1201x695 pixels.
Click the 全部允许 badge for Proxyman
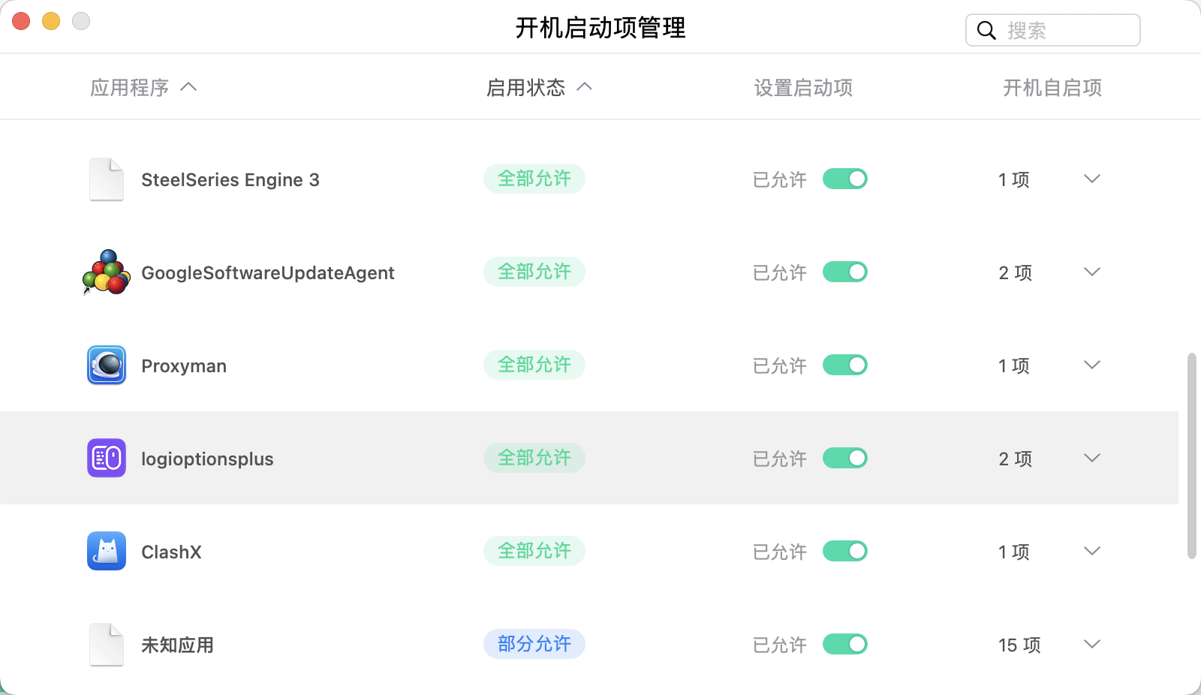534,366
